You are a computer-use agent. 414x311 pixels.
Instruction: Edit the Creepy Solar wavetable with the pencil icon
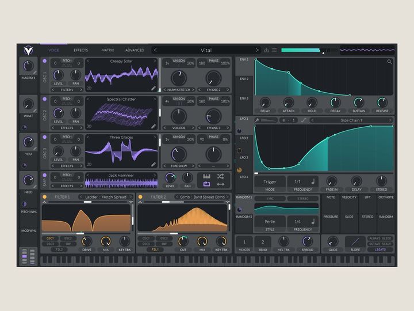tap(154, 88)
